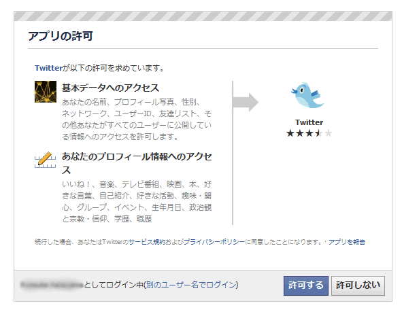Click the profile info description starting いいね！

pos(137,202)
